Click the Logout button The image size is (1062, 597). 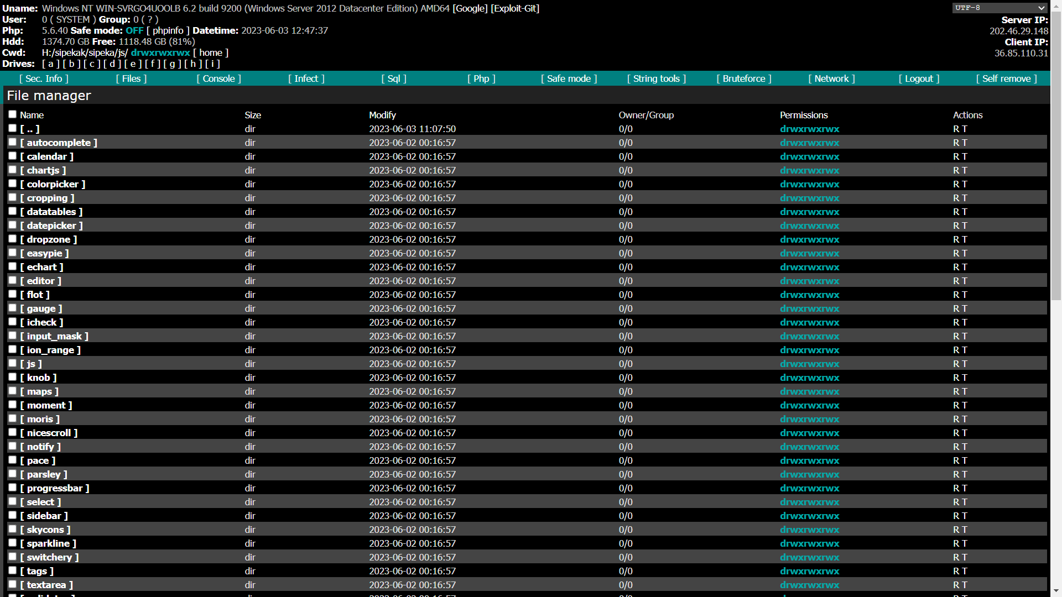[x=920, y=78]
